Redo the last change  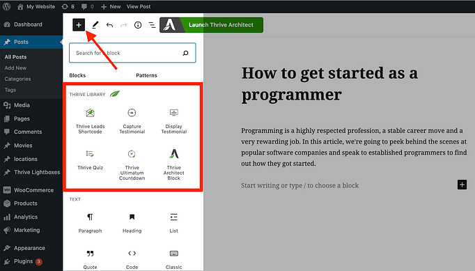pos(123,25)
